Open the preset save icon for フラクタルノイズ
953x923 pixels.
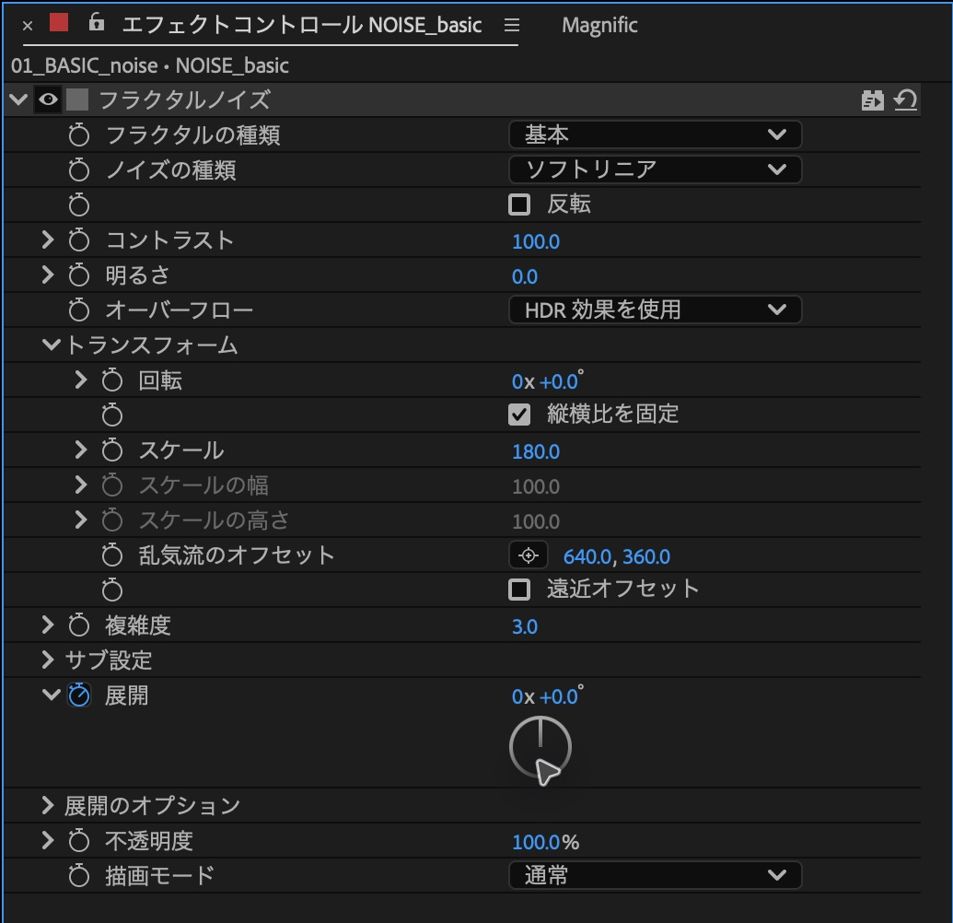(872, 99)
